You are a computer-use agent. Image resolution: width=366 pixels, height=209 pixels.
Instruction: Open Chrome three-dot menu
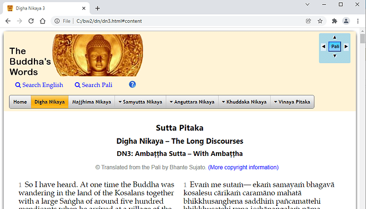coord(358,21)
